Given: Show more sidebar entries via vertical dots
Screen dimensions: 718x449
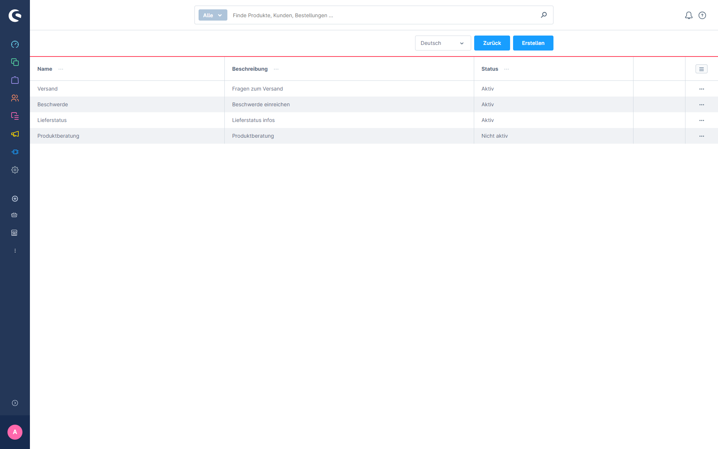Looking at the screenshot, I should point(15,251).
